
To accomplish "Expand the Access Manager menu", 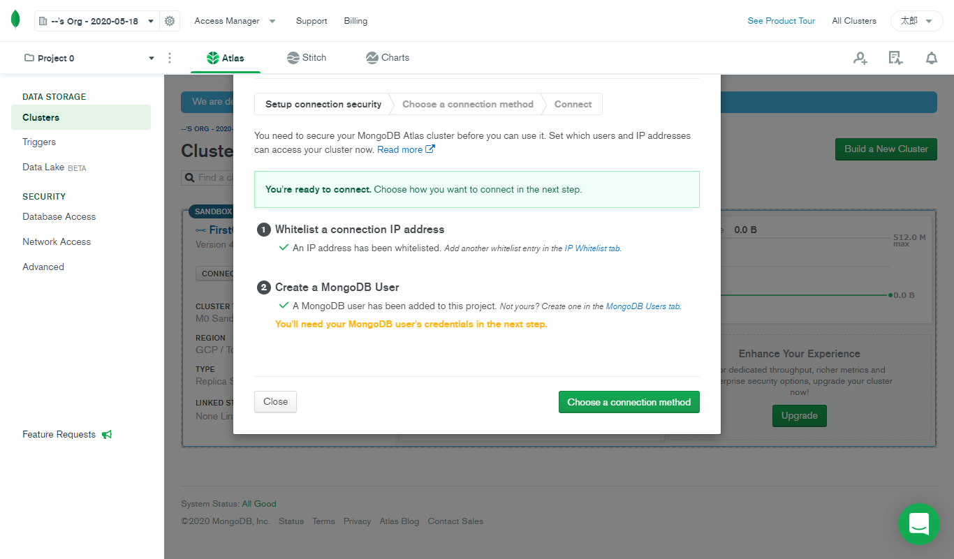I will click(235, 21).
